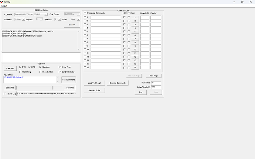Click the Send File button

(x=70, y=88)
